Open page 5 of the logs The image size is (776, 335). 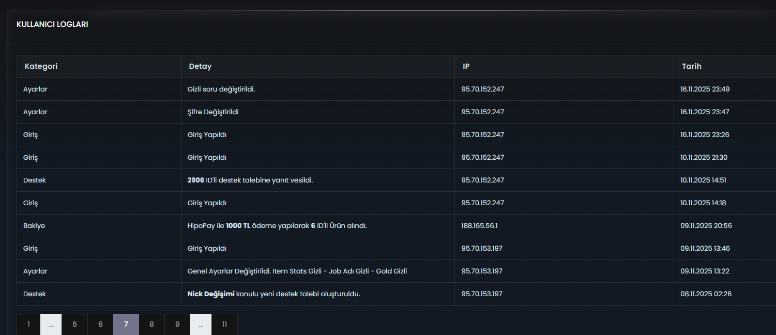pos(74,324)
